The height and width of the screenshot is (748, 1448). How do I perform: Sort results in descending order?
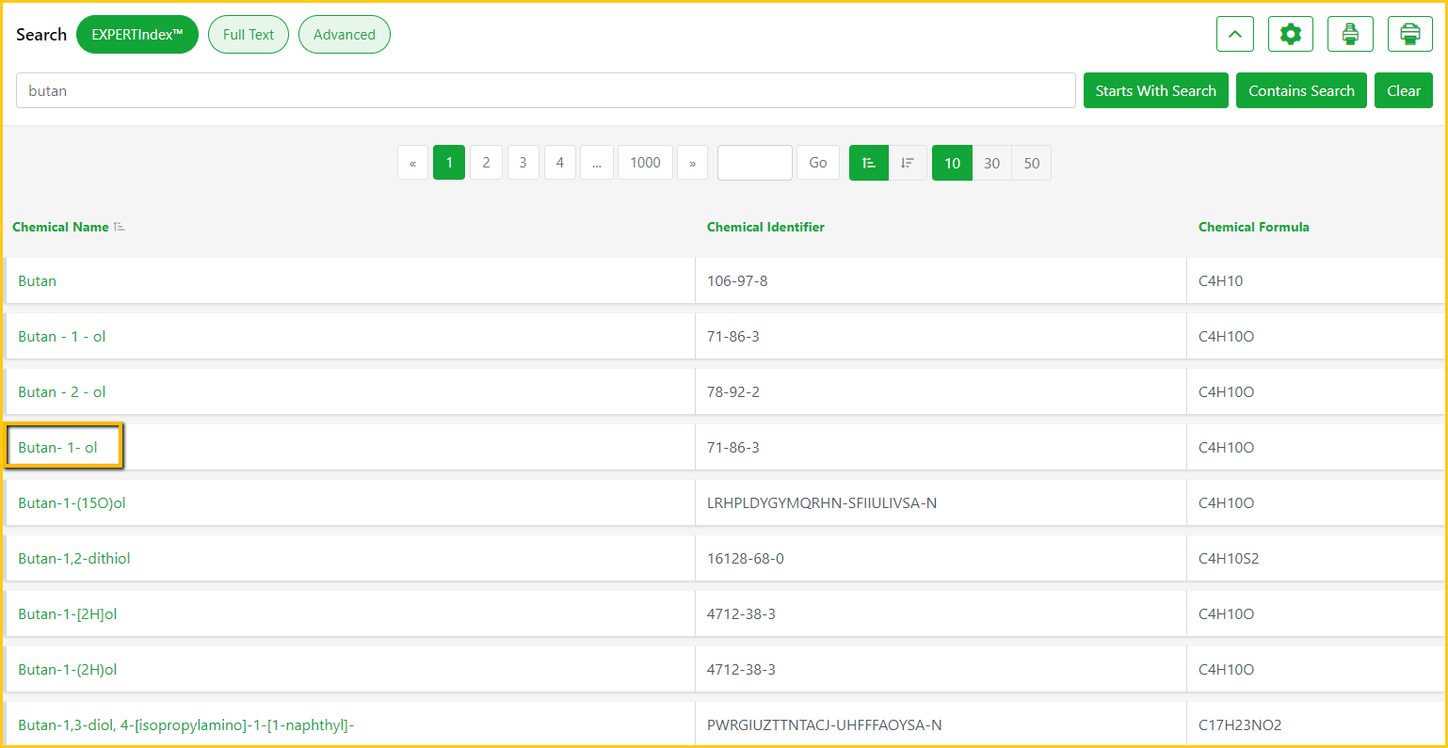click(908, 163)
